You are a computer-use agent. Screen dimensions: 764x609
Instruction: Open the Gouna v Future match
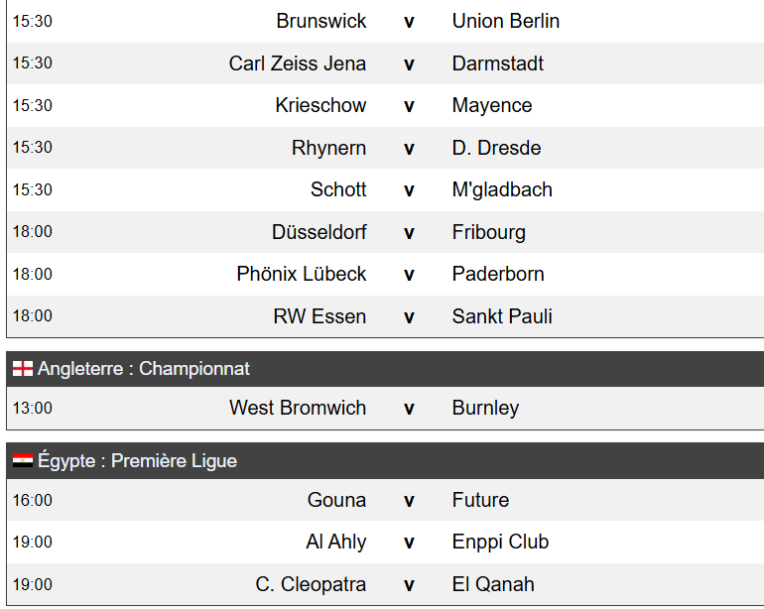point(385,500)
